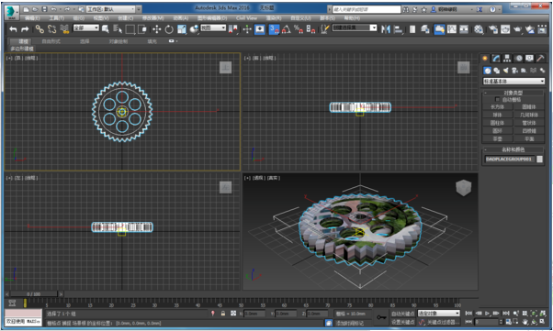This screenshot has width=553, height=331.
Task: Click the Undo arrow in main toolbar
Action: 13,29
